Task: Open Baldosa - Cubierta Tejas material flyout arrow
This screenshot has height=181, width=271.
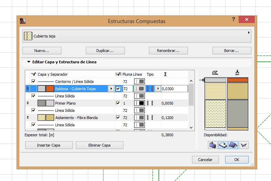Action: [111, 89]
